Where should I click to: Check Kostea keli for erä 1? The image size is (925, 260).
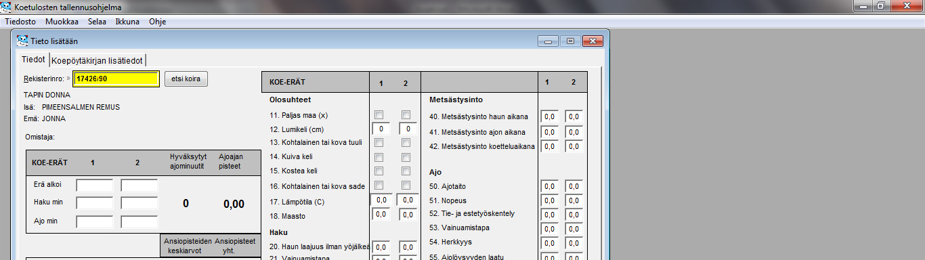[379, 171]
